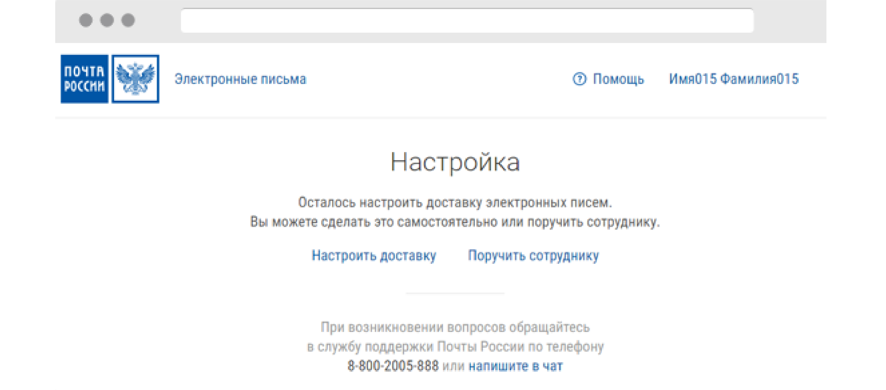Choose Поручить сотруднику option

click(533, 256)
